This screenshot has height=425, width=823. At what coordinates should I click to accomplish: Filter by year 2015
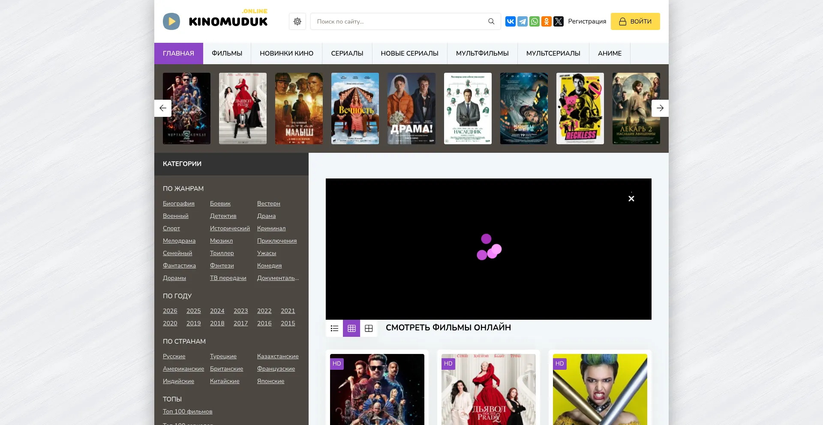[288, 323]
